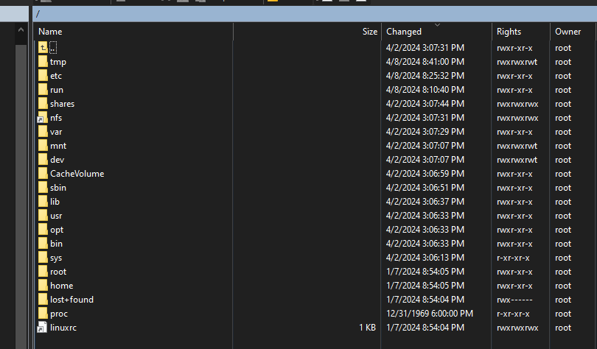
Task: Click the nfs symlink folder icon
Action: pos(42,118)
